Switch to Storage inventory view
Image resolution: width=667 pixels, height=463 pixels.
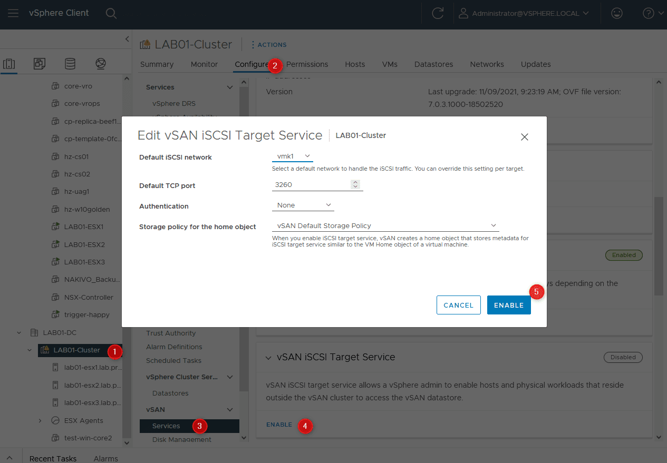tap(70, 64)
